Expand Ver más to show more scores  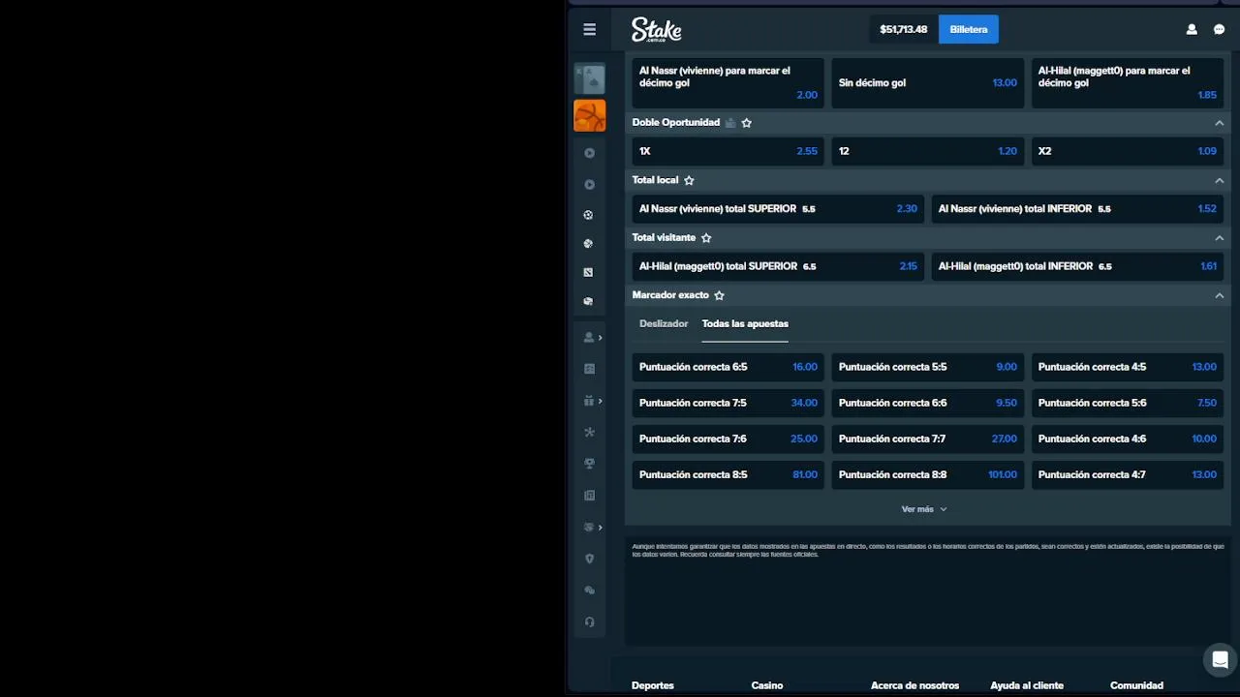pos(924,509)
